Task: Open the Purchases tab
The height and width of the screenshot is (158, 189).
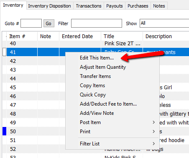Action: point(138,6)
